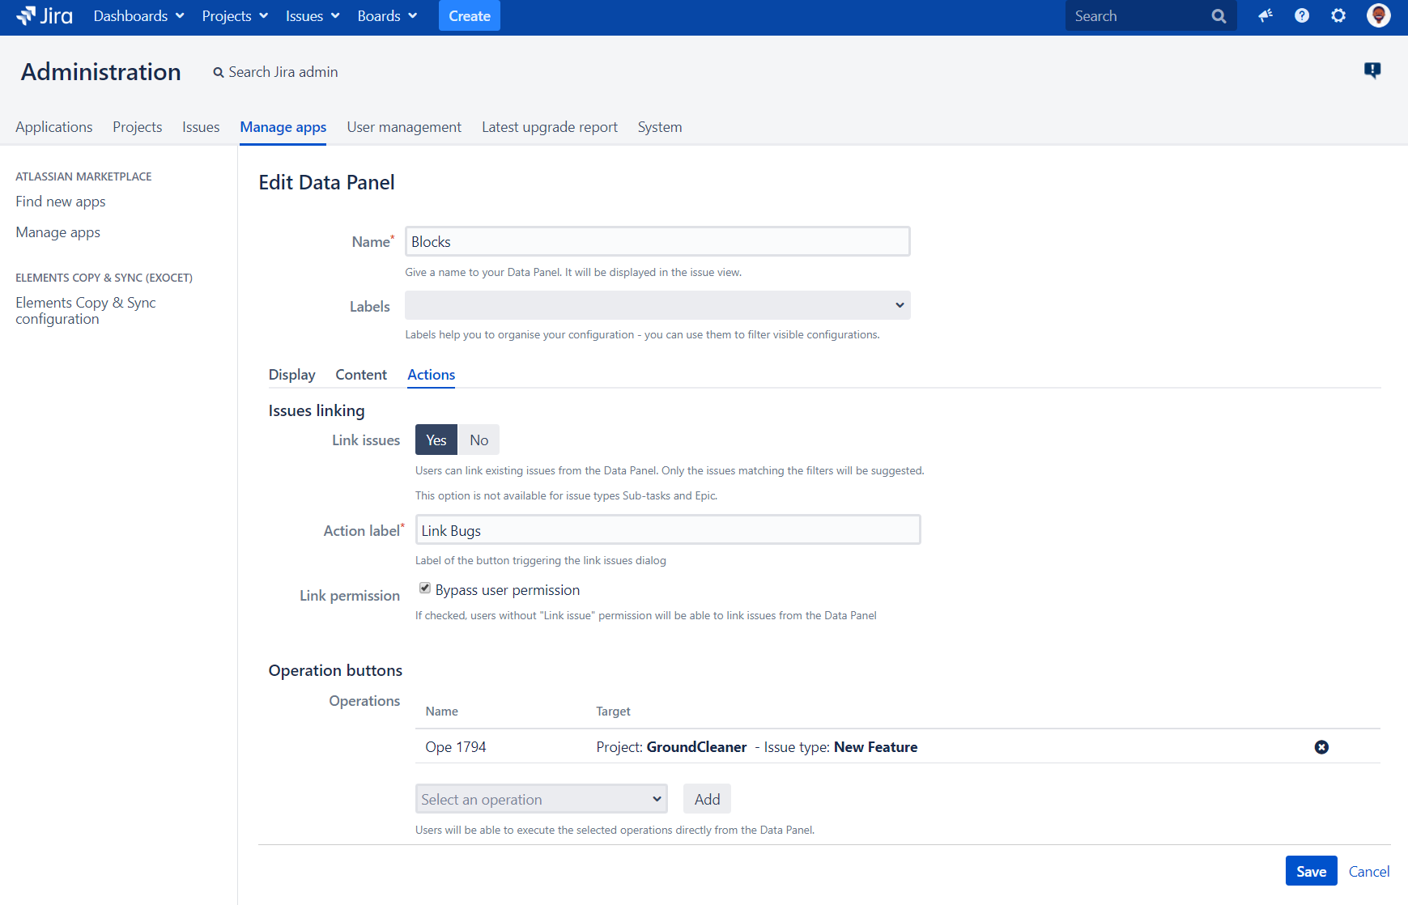The width and height of the screenshot is (1408, 905).
Task: Click the Save button
Action: 1311,871
